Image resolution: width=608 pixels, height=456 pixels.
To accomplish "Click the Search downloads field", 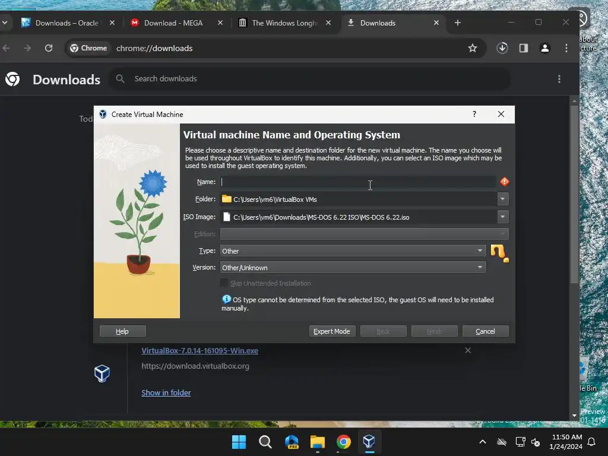I will tap(309, 79).
